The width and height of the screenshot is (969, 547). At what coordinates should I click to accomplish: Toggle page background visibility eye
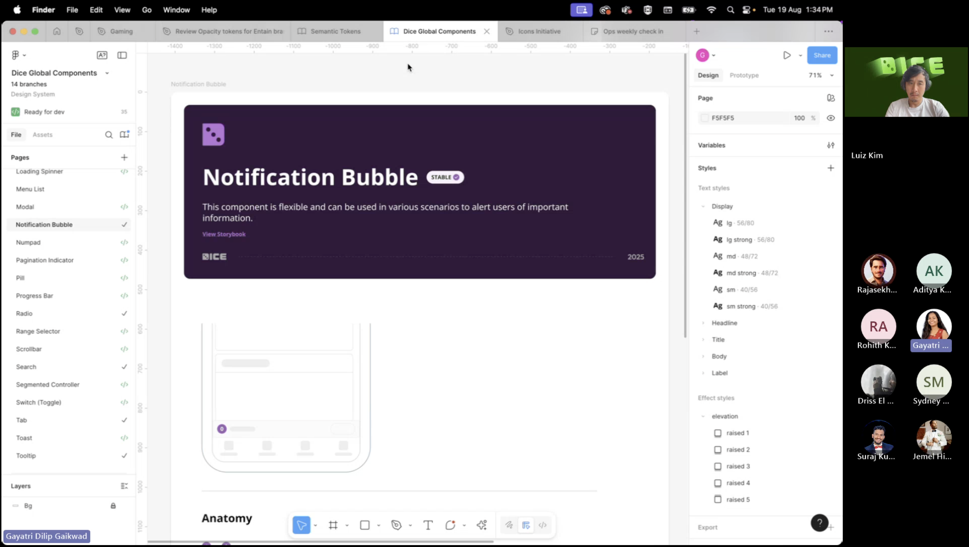coord(830,118)
